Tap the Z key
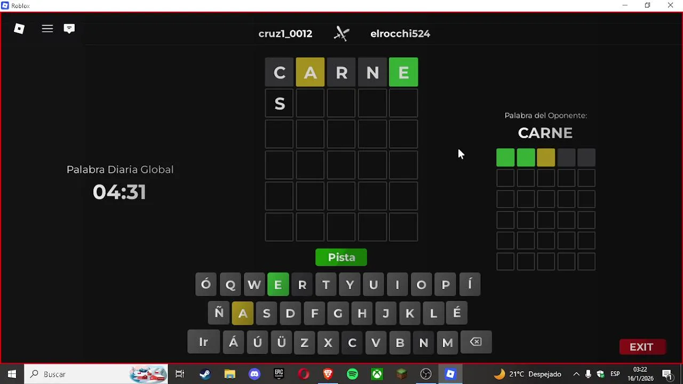This screenshot has width=683, height=384. [304, 342]
